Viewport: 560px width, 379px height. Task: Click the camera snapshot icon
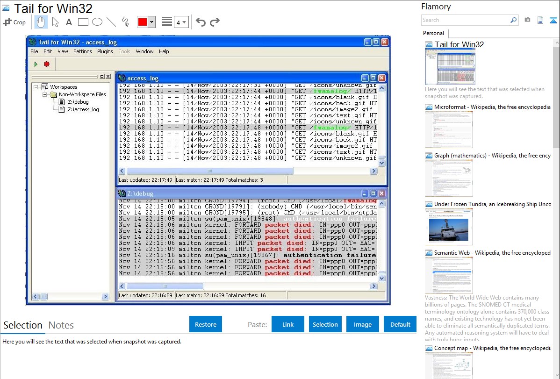[527, 20]
